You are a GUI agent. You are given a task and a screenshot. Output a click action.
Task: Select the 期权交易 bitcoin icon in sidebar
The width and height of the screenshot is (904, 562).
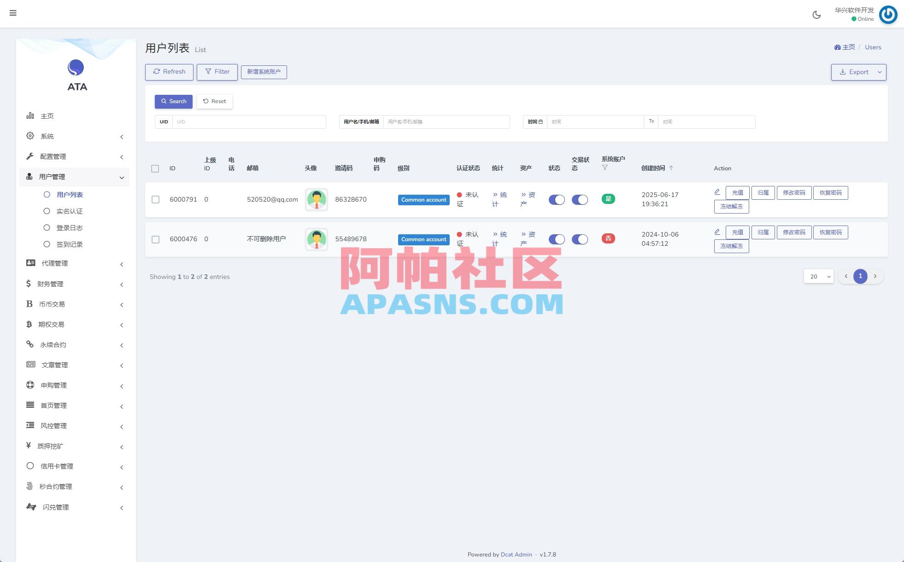29,324
